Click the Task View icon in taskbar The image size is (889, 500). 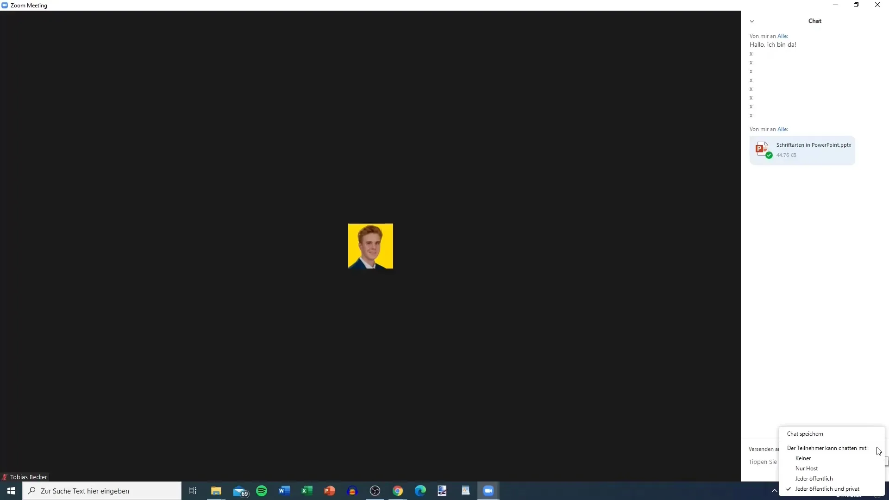click(x=192, y=490)
